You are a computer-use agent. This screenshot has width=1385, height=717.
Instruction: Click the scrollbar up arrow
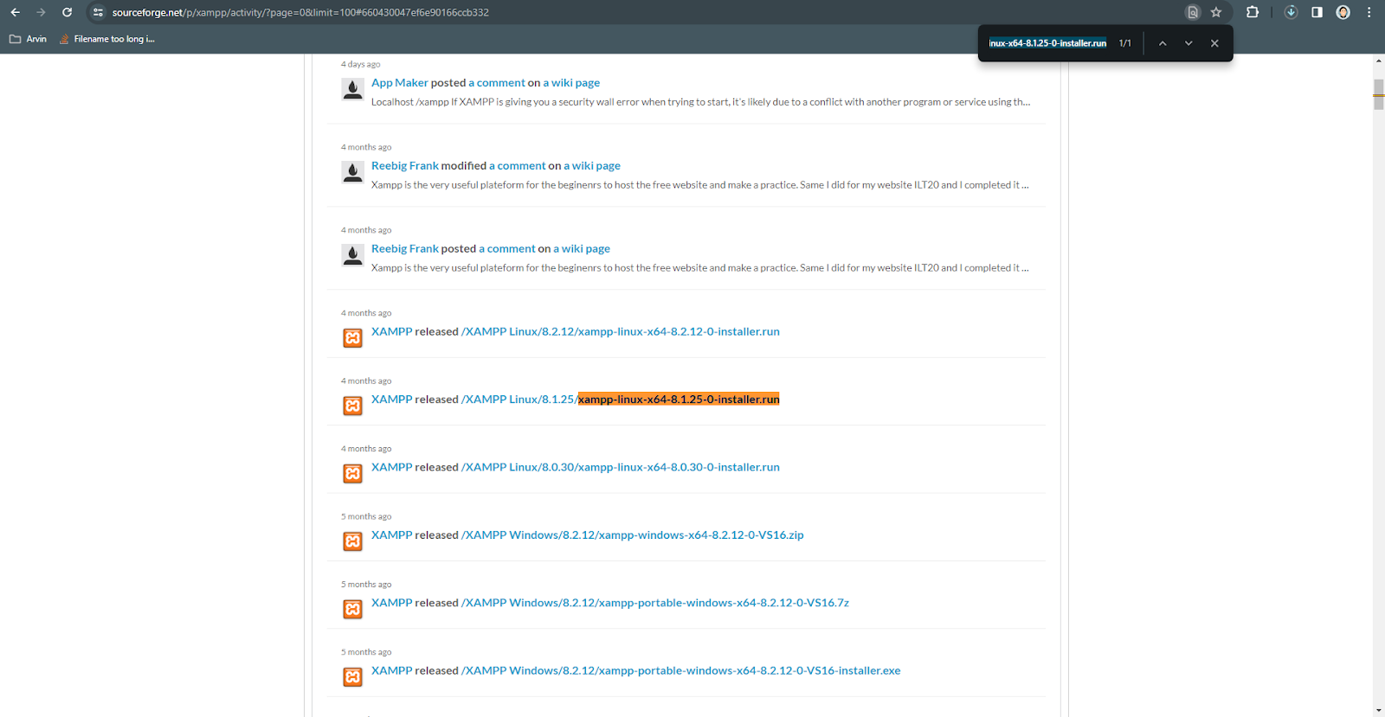(1379, 61)
